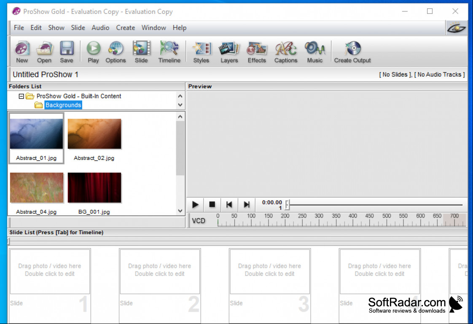Open Slide options toolbar icon
473x324 pixels.
[141, 52]
